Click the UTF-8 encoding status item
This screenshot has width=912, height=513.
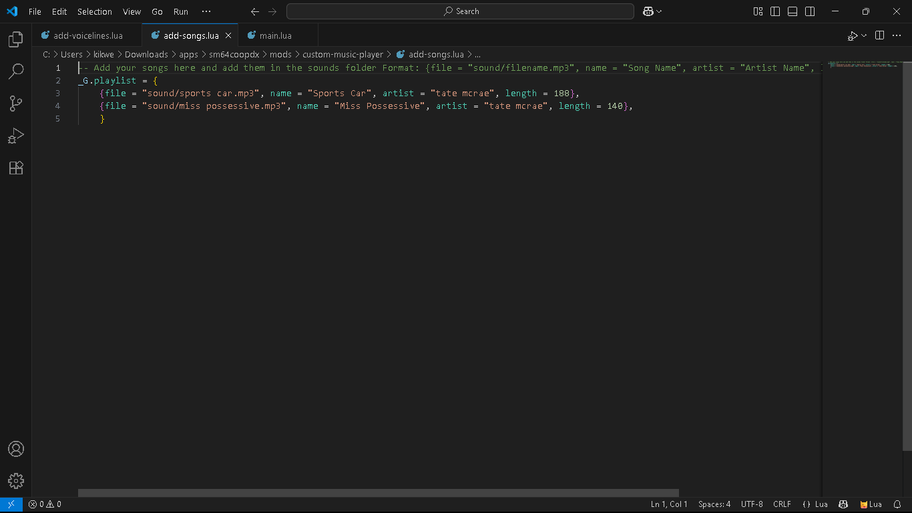click(751, 504)
